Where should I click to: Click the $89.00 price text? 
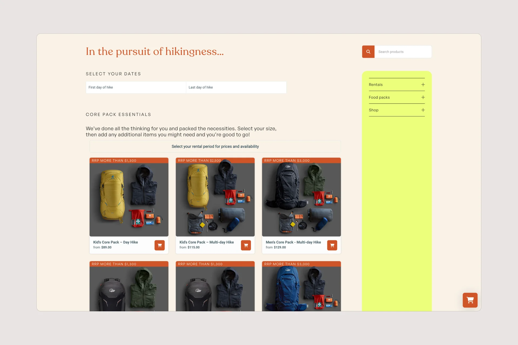106,247
